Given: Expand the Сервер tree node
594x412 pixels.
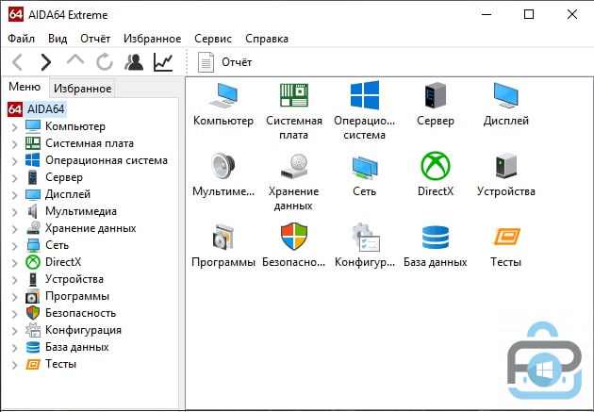Looking at the screenshot, I should pos(14,178).
